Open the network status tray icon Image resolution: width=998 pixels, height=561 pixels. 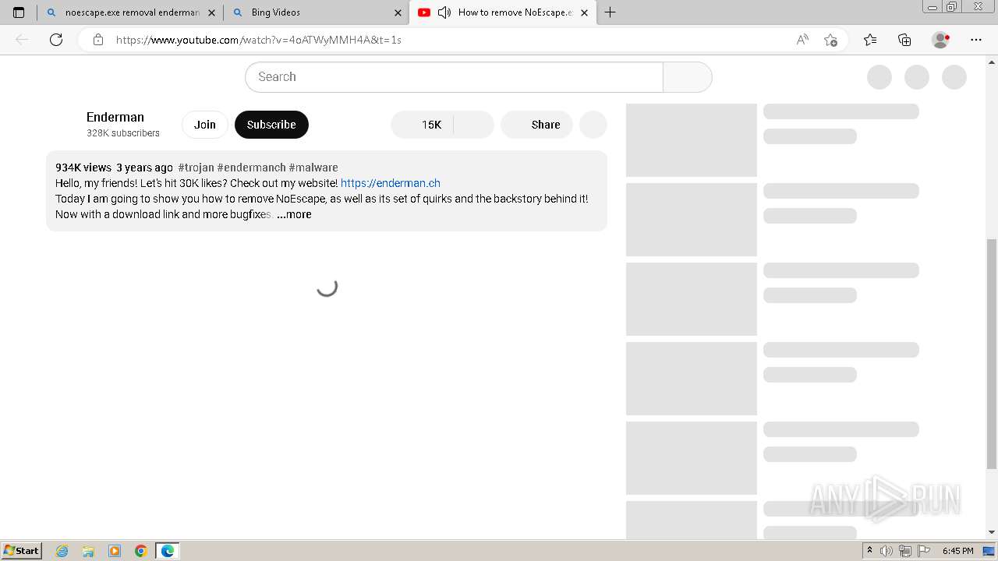(905, 551)
